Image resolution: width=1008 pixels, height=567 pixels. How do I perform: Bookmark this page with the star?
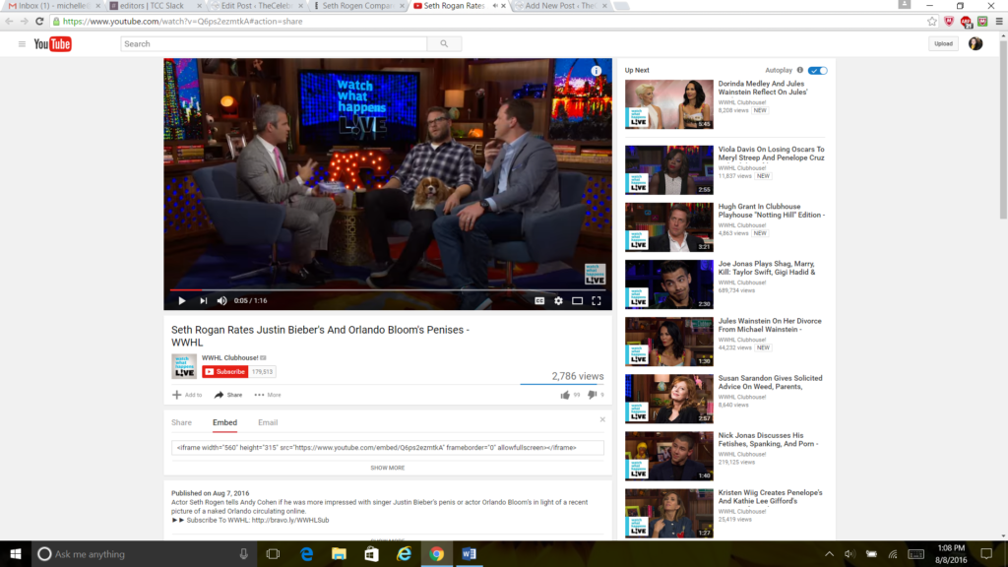pos(932,22)
